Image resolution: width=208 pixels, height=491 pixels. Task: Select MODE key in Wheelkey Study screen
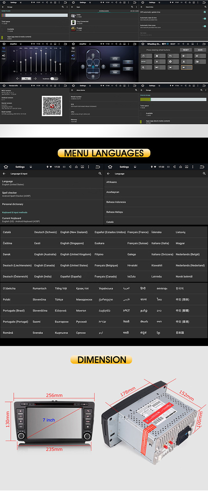(x=146, y=62)
